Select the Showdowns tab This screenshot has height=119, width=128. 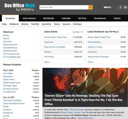(100, 18)
